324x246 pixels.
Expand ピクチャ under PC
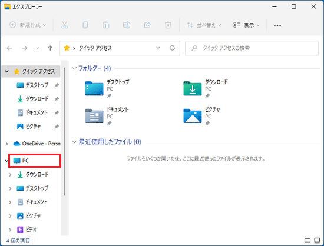pyautogui.click(x=10, y=216)
